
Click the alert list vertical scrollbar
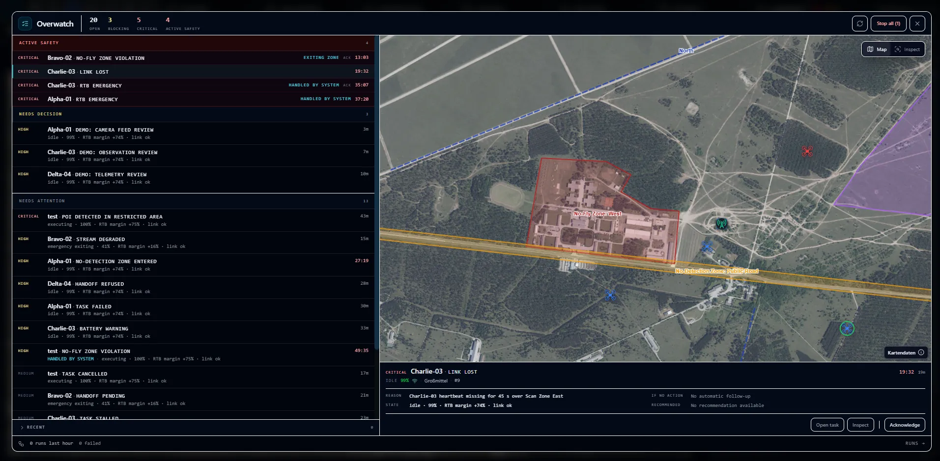point(376,191)
